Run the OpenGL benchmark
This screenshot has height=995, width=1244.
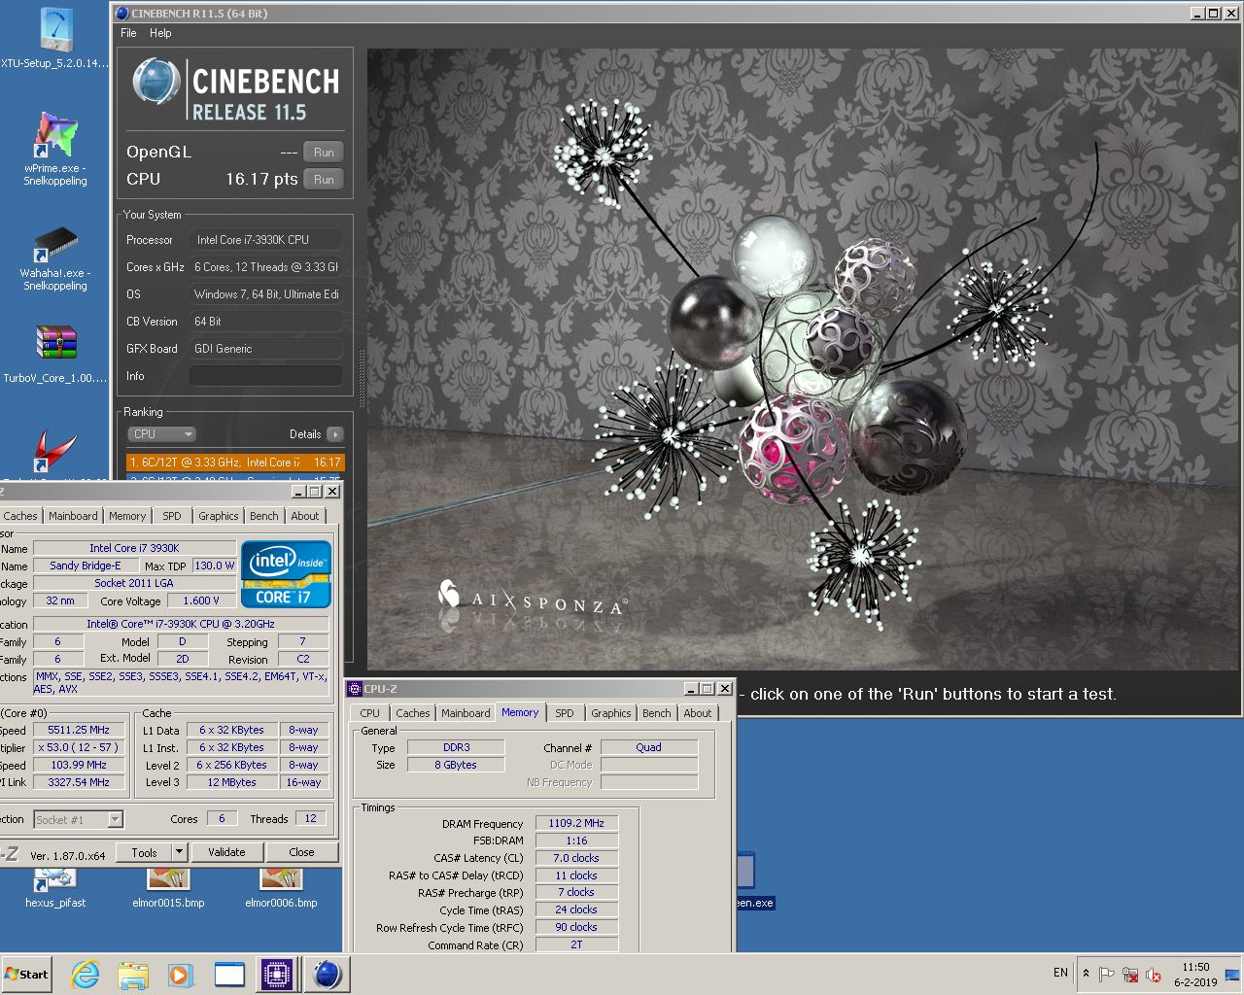324,153
